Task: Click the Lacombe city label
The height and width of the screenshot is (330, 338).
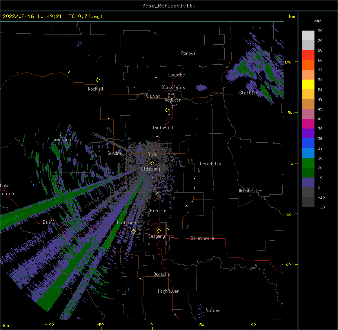Action: 176,75
